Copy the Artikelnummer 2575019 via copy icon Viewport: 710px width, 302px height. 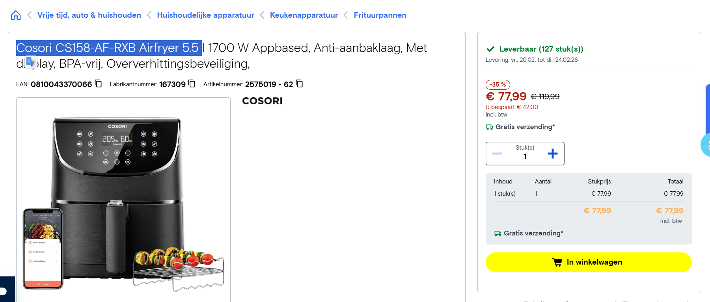299,84
